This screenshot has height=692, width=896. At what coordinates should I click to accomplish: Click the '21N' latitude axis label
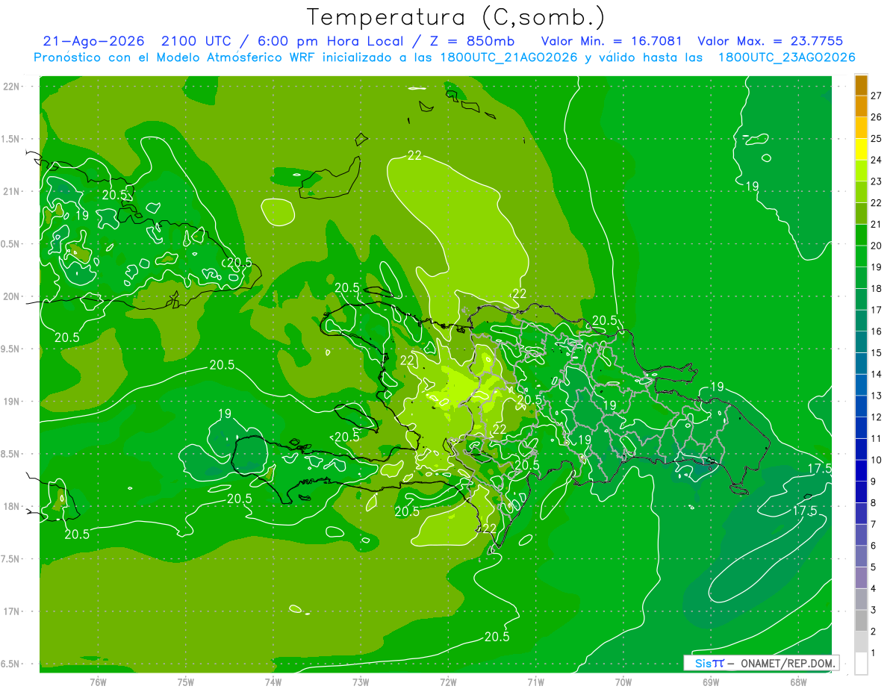(x=13, y=191)
